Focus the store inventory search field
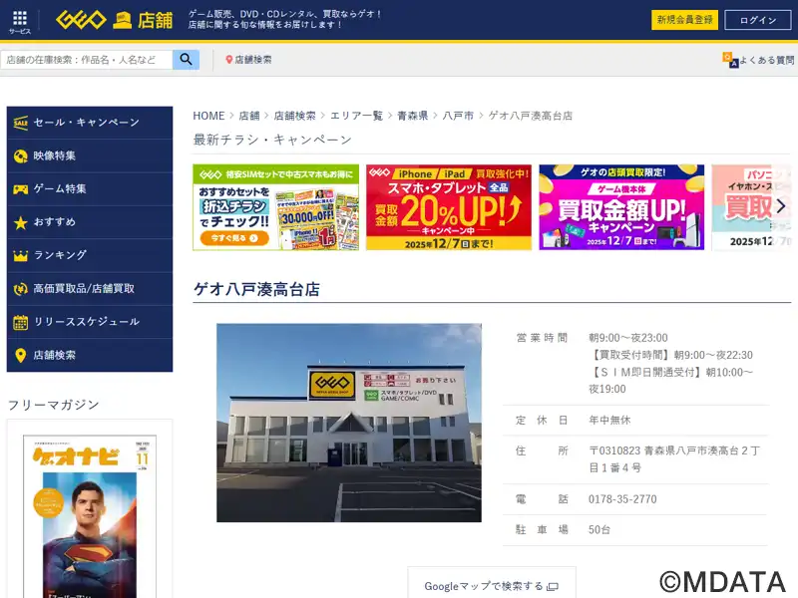Image resolution: width=798 pixels, height=598 pixels. (x=87, y=60)
